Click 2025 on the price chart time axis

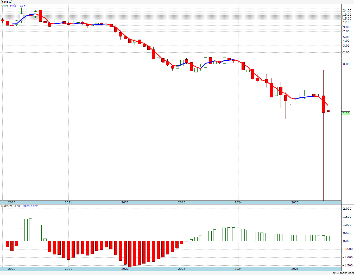click(x=295, y=202)
